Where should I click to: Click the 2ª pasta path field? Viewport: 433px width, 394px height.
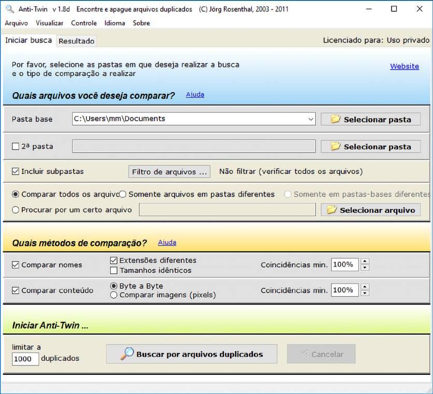(194, 146)
